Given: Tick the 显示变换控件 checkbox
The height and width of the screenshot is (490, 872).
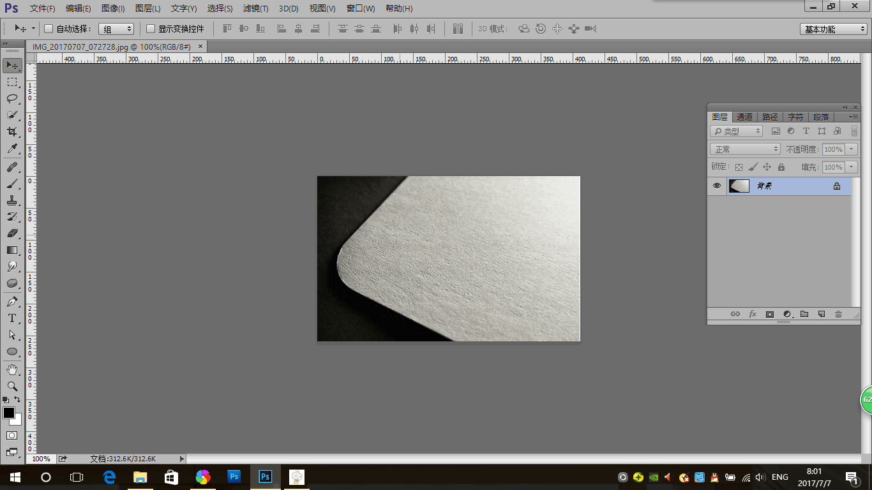Looking at the screenshot, I should (x=151, y=29).
